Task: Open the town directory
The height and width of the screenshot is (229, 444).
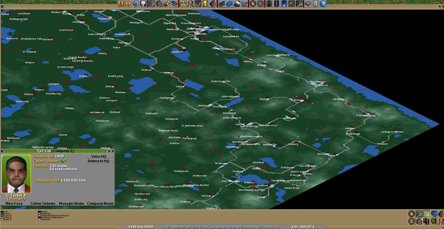Action: point(159,4)
